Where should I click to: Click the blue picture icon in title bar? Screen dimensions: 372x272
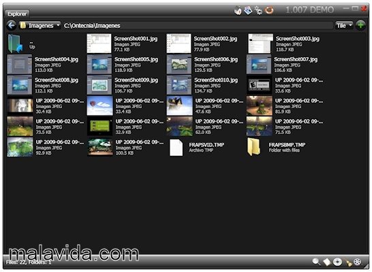point(248,10)
